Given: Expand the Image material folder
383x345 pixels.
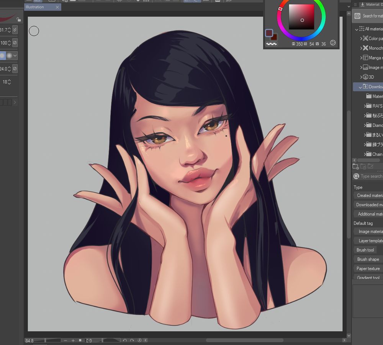Looking at the screenshot, I should 361,67.
